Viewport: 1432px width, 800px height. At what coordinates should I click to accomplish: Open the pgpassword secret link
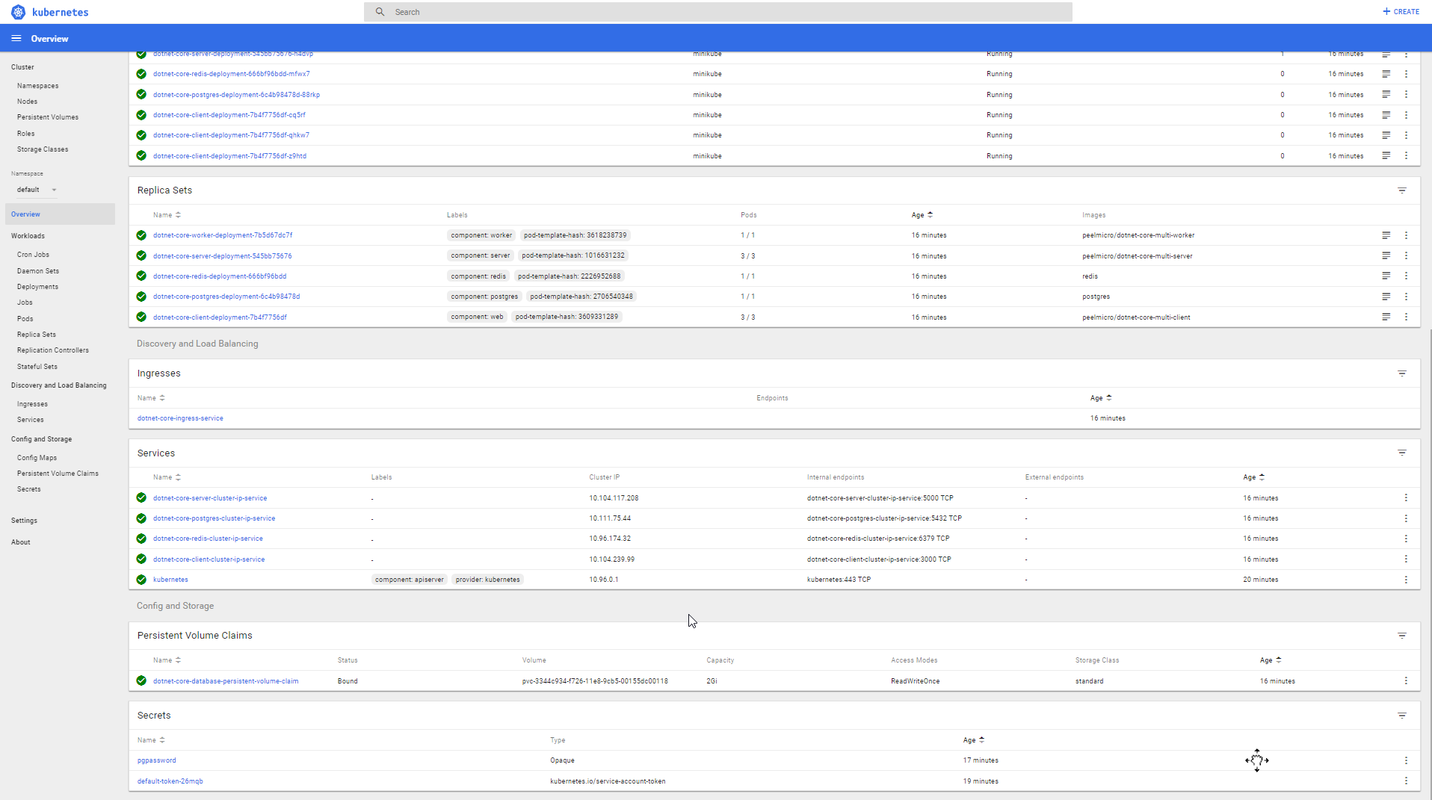coord(156,760)
